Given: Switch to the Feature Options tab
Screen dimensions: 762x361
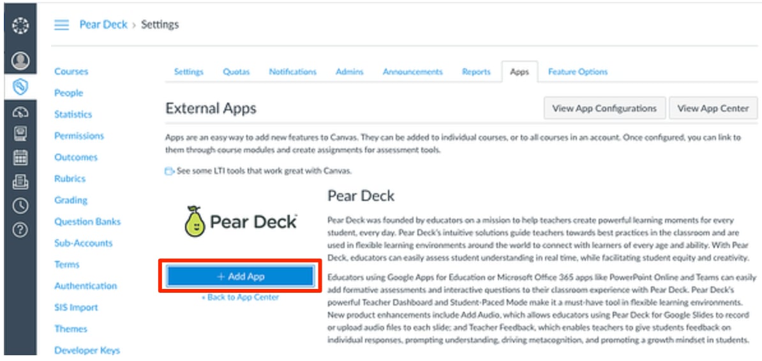Looking at the screenshot, I should click(x=578, y=71).
